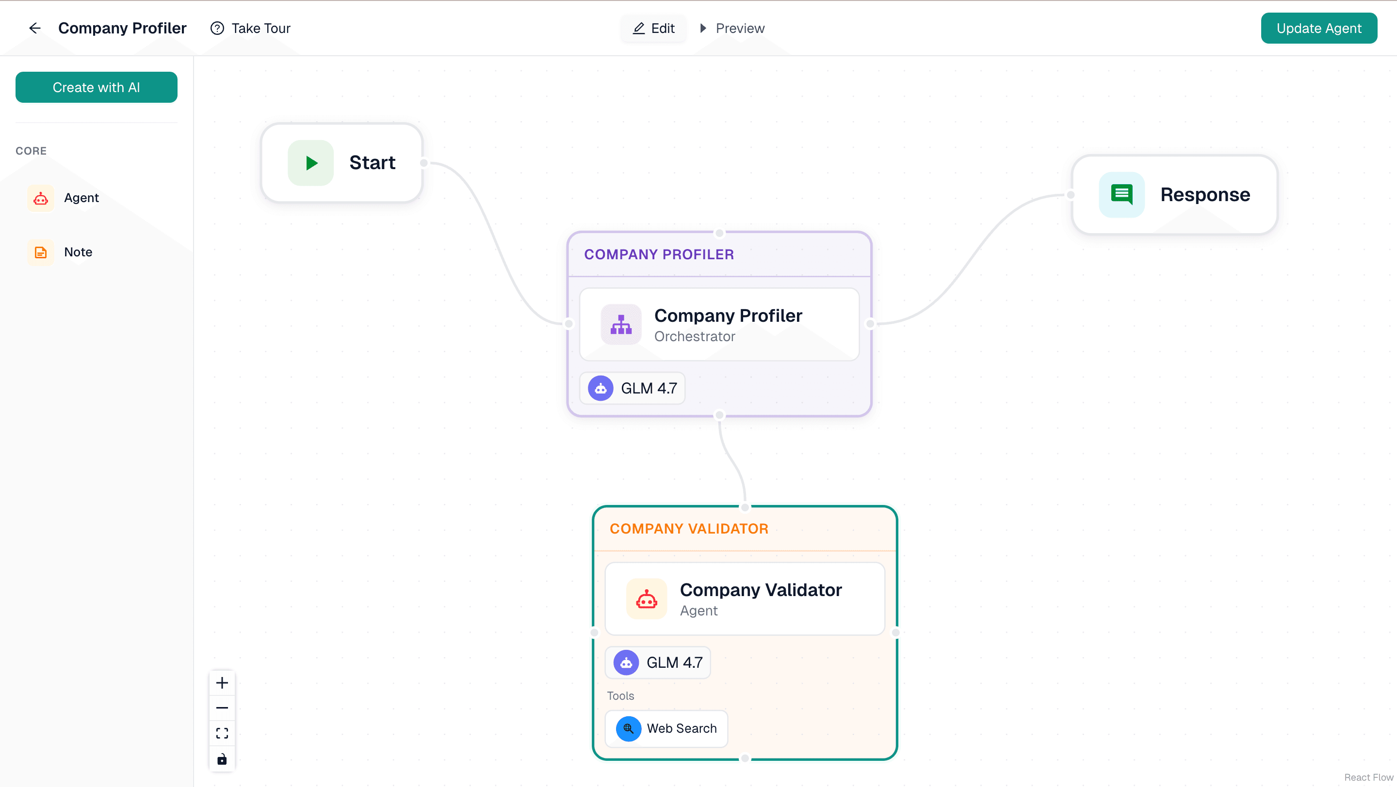
Task: Select the Company Validator node header
Action: (689, 528)
